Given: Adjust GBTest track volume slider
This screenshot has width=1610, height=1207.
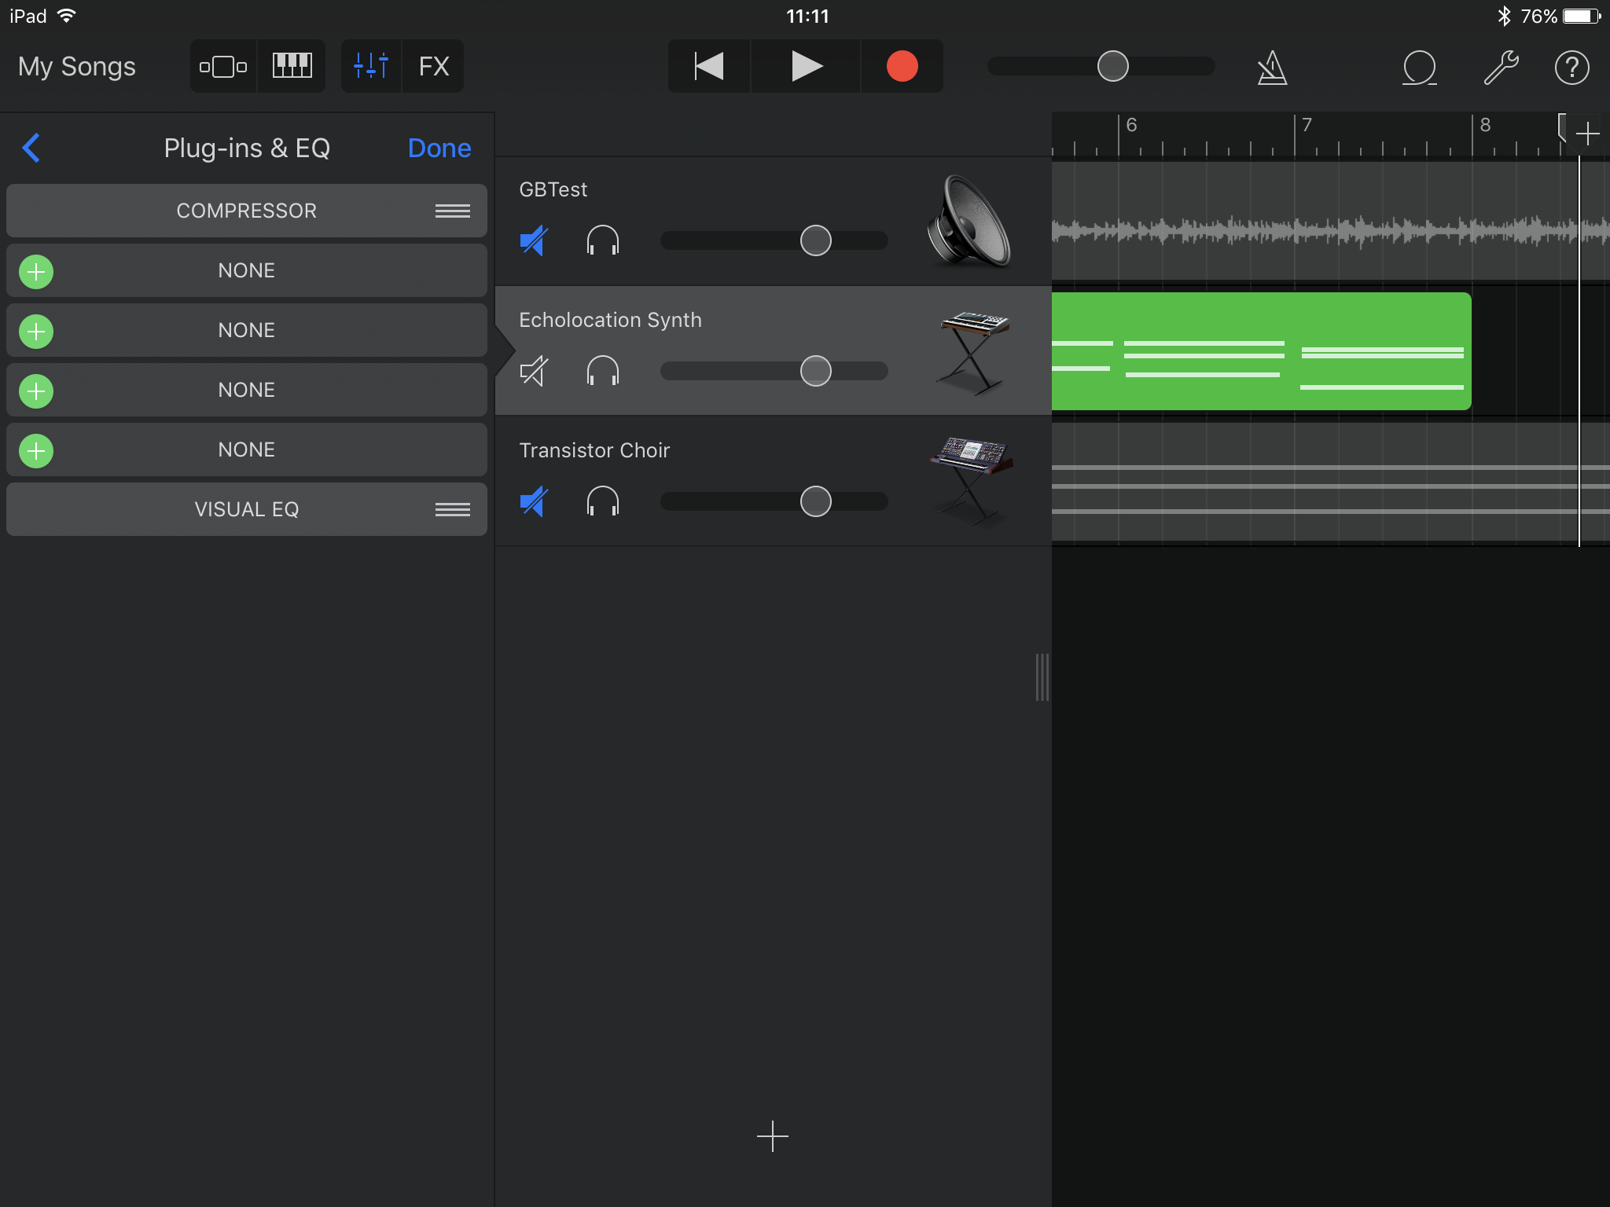Looking at the screenshot, I should pyautogui.click(x=815, y=240).
